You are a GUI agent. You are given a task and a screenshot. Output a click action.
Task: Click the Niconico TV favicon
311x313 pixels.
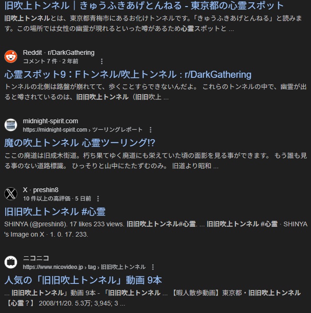click(11, 262)
